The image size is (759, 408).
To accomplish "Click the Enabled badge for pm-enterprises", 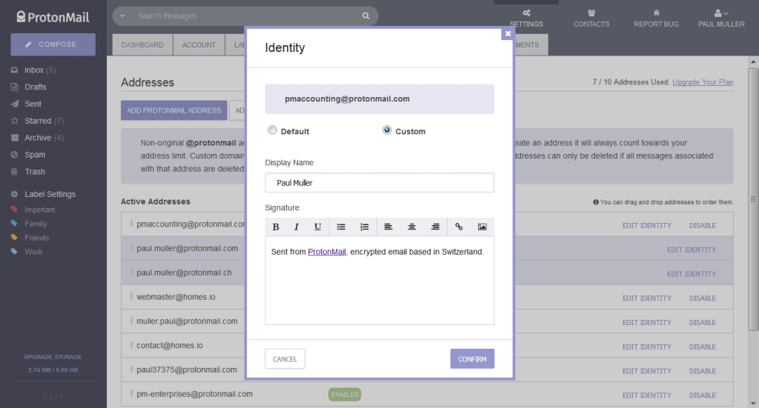I will (345, 395).
